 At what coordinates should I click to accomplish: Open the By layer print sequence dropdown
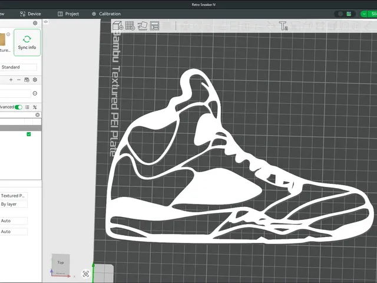pyautogui.click(x=14, y=204)
